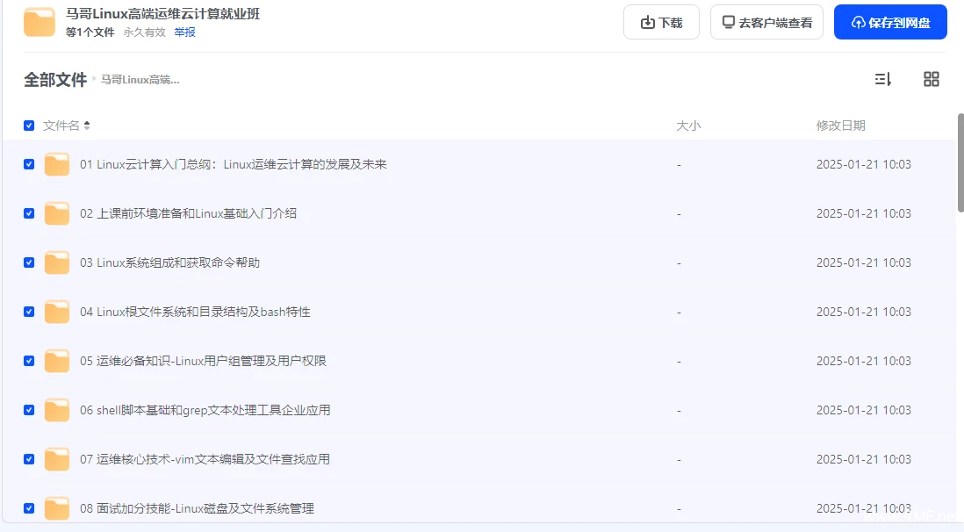Click 全部文件 breadcrumb

[x=54, y=80]
